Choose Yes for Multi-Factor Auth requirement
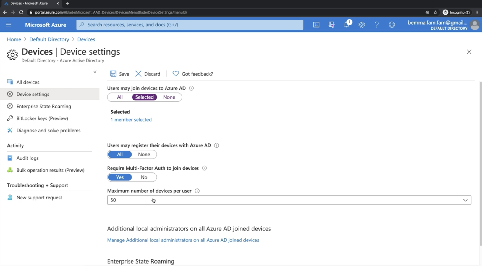This screenshot has width=482, height=266. [120, 177]
